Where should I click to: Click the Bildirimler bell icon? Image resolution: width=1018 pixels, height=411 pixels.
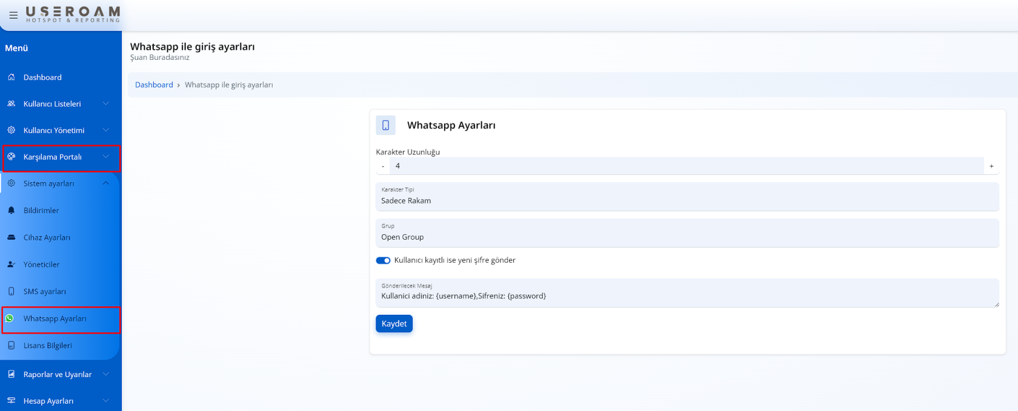coord(12,211)
